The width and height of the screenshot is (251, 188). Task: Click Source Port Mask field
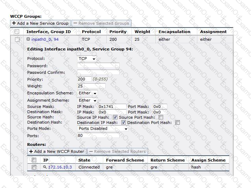point(160,107)
